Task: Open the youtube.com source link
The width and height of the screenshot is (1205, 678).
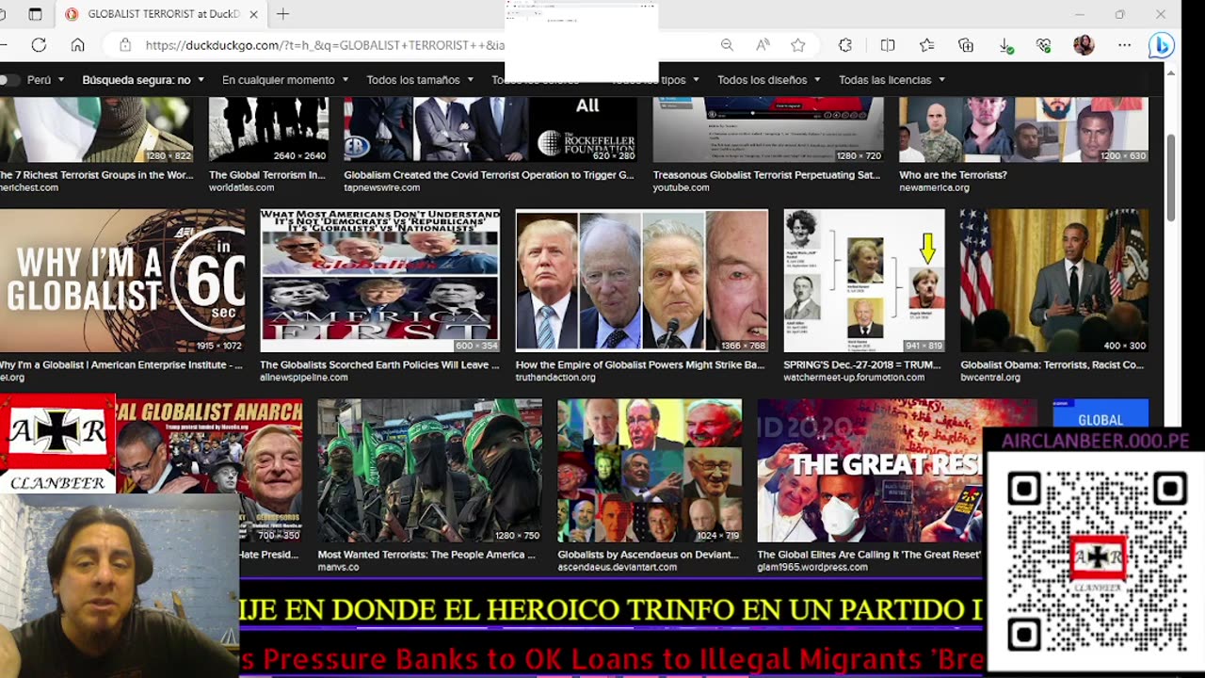Action: pos(681,188)
